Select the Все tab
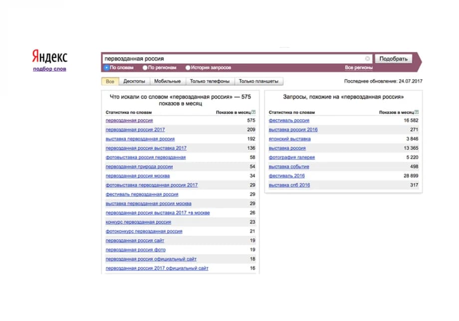 (110, 81)
